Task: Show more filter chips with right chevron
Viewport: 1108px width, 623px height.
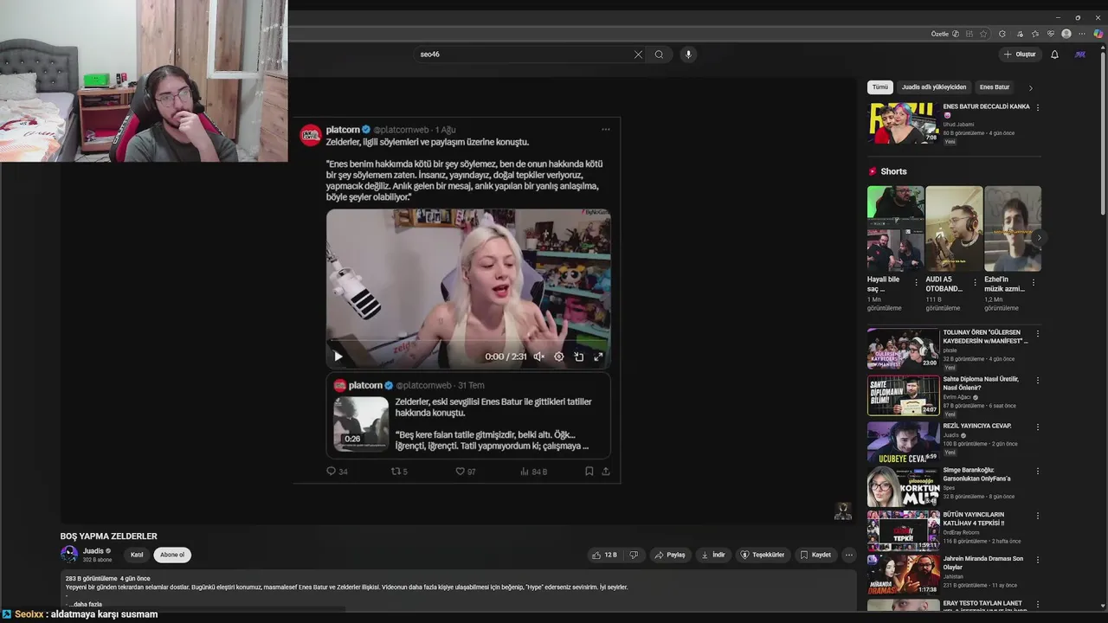Action: (x=1030, y=87)
